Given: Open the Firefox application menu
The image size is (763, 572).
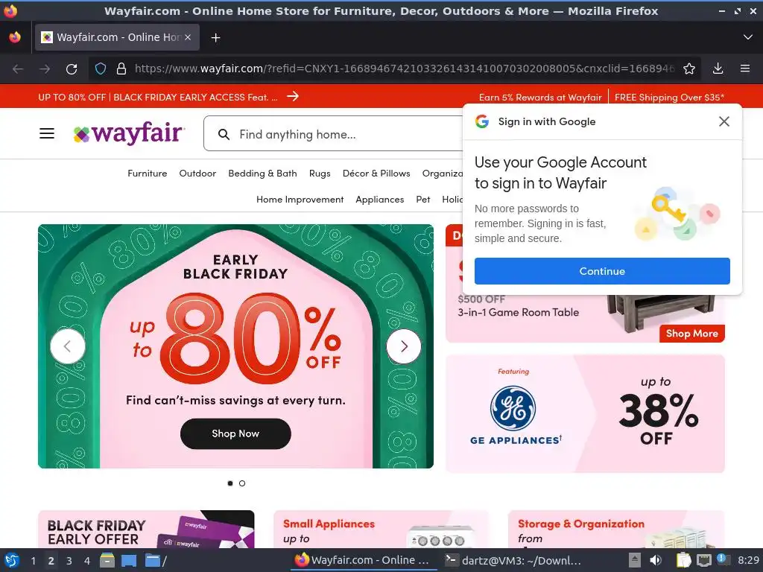Looking at the screenshot, I should point(745,69).
